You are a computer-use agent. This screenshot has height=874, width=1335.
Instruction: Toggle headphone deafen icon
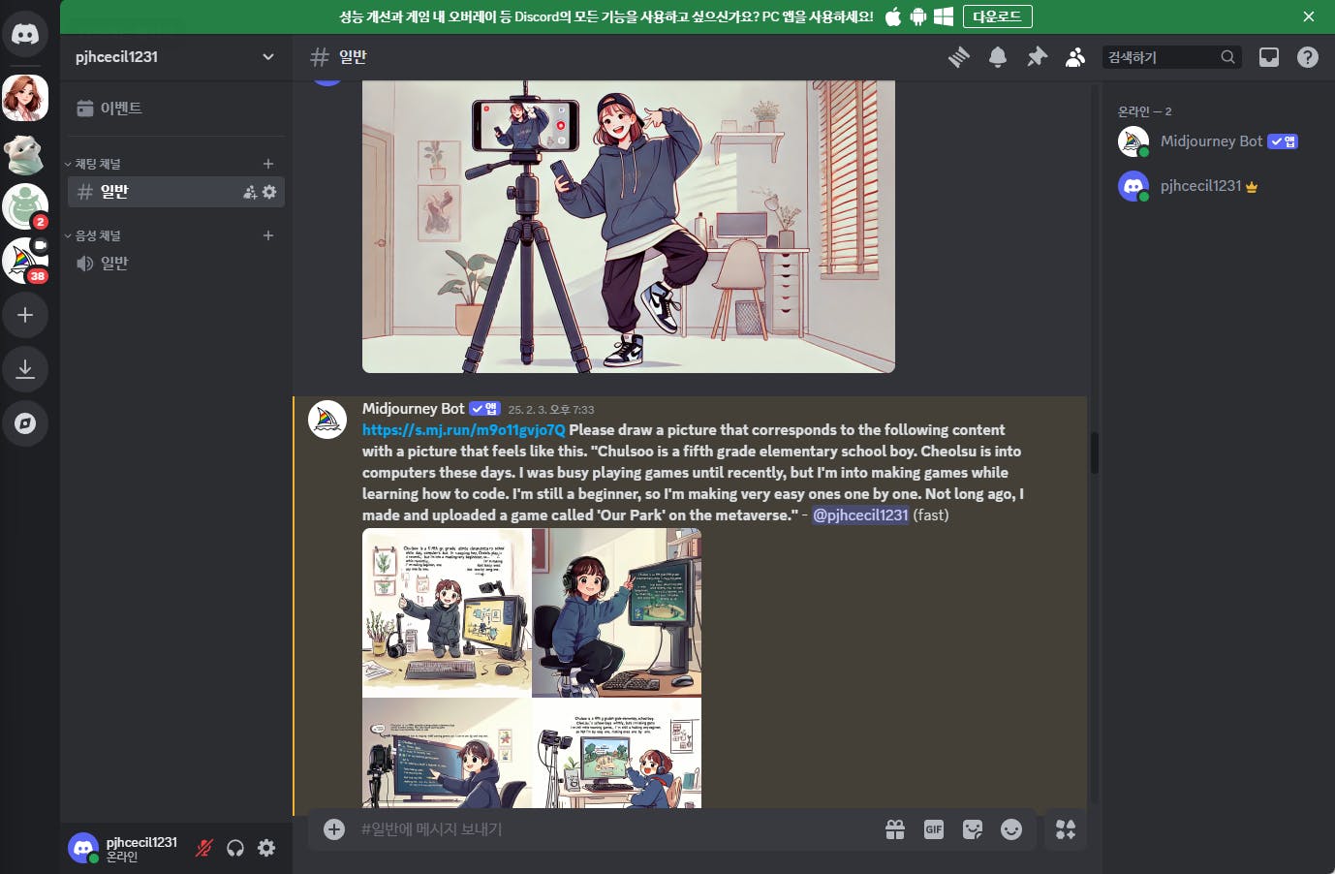235,849
